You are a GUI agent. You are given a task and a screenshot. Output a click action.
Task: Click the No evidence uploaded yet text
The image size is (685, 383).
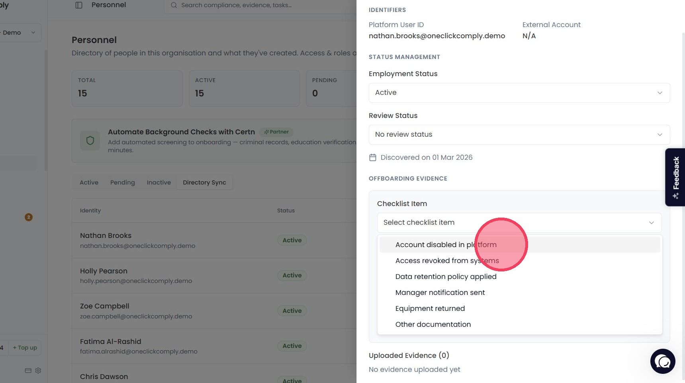[415, 369]
